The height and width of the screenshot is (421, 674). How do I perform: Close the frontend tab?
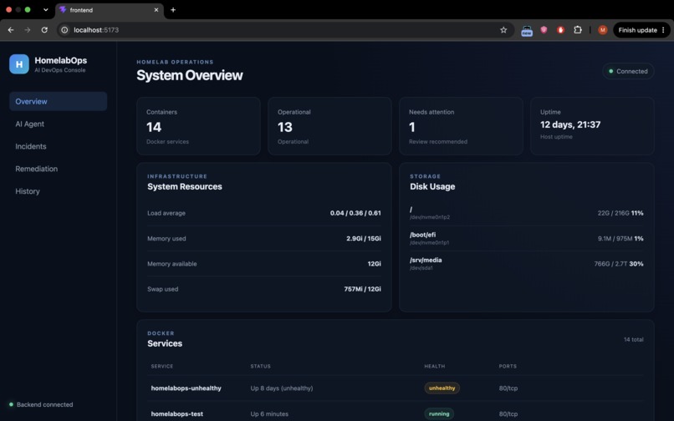[156, 9]
